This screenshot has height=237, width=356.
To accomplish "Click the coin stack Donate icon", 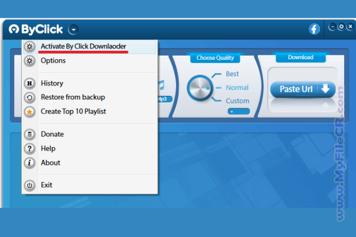I will pyautogui.click(x=30, y=134).
